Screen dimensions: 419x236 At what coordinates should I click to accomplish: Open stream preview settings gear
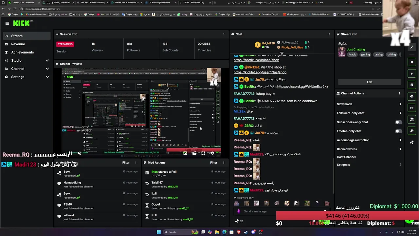click(212, 153)
